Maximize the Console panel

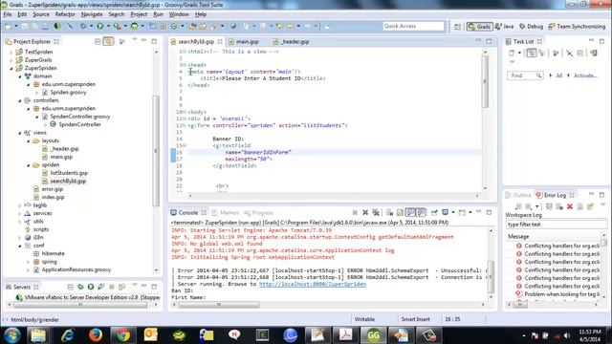(489, 212)
